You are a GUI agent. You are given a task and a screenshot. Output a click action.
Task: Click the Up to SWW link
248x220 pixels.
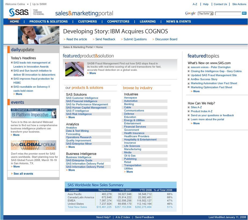click(39, 4)
